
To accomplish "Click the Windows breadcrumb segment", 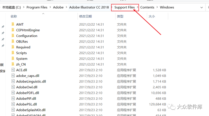I will (167, 7).
